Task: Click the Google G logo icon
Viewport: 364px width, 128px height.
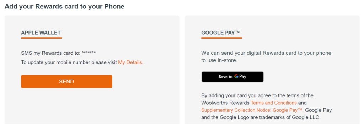Action: click(236, 76)
